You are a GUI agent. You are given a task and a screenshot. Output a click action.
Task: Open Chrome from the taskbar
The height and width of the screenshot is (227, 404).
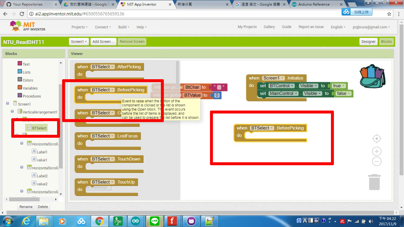(x=99, y=221)
